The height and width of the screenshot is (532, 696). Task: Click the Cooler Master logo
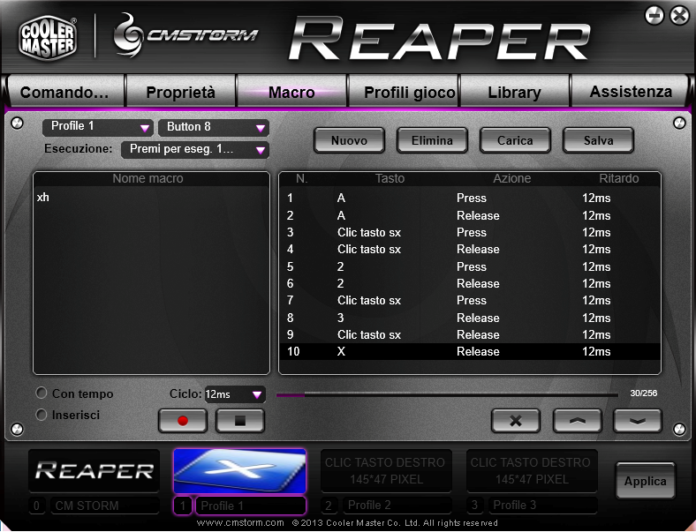(x=47, y=36)
